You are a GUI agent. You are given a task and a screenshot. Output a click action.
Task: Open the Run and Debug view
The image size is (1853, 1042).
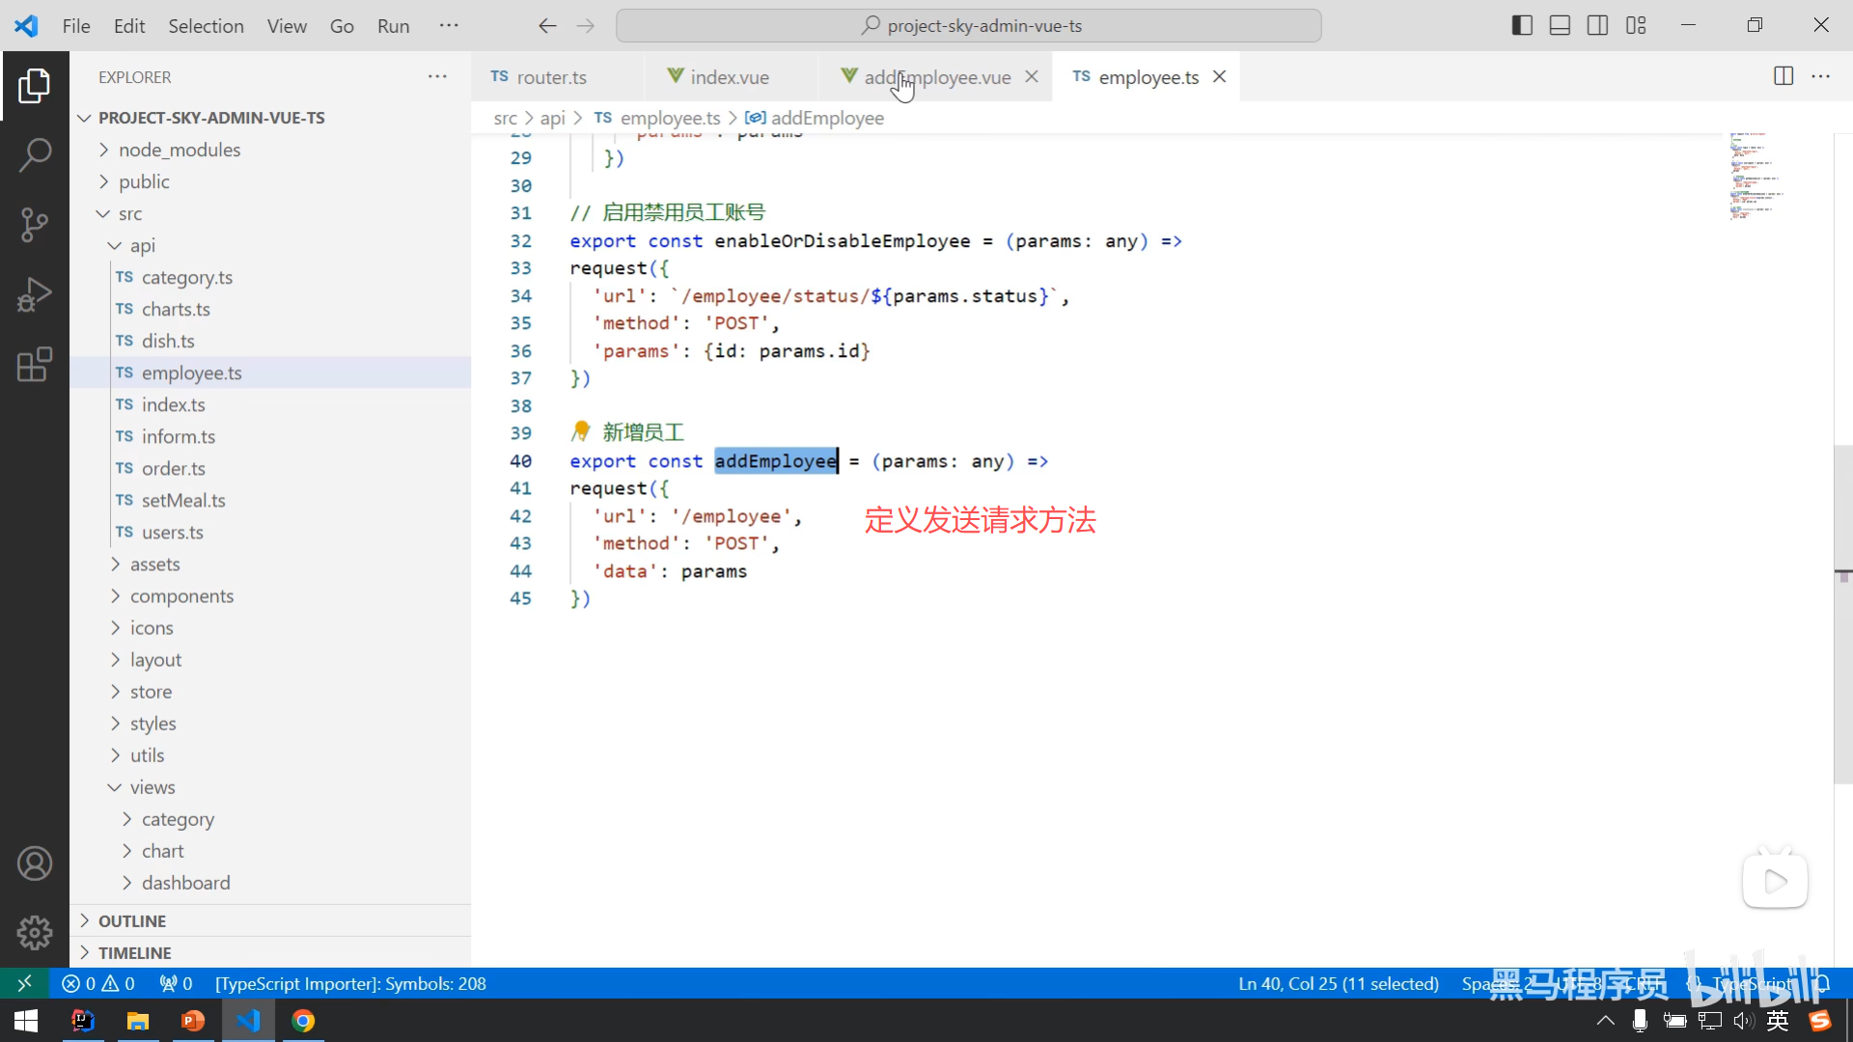tap(35, 294)
